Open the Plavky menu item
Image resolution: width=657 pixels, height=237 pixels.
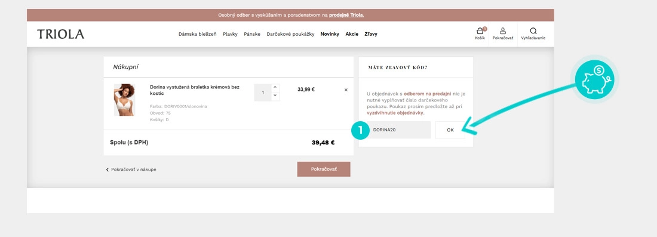pos(230,35)
